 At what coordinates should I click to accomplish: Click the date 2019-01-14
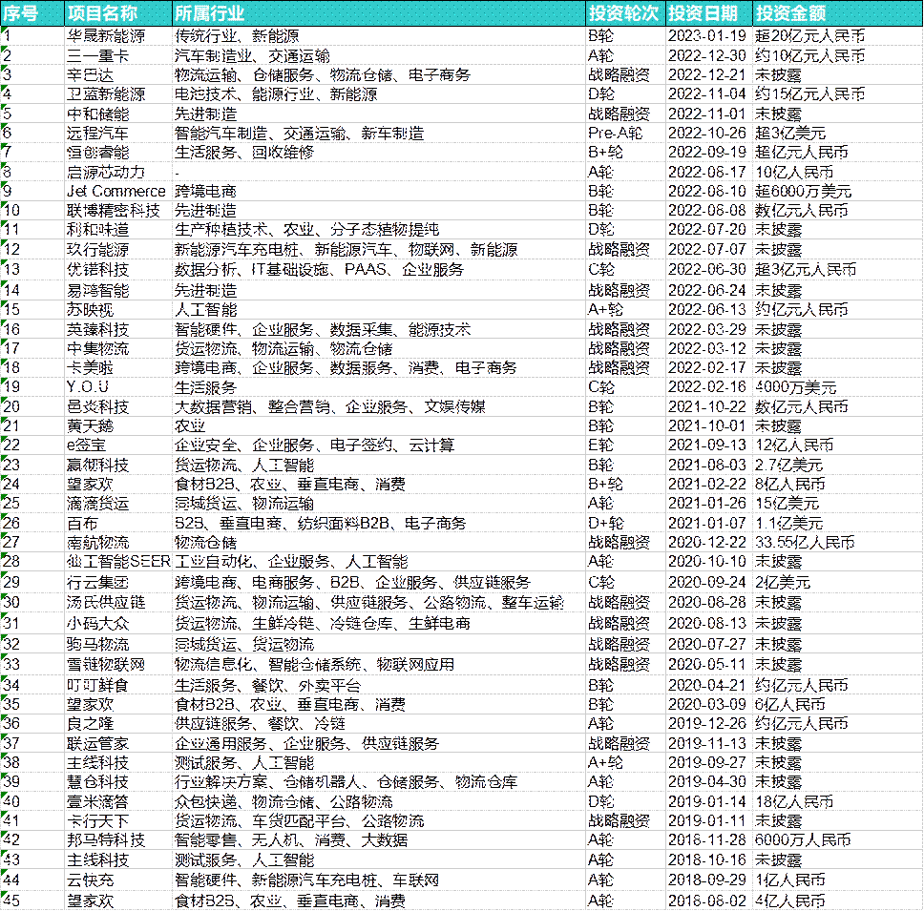coord(707,802)
